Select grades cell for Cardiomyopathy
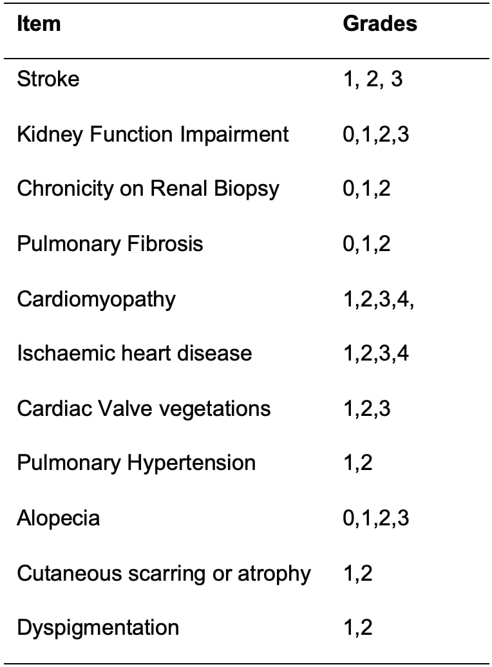 coord(378,299)
